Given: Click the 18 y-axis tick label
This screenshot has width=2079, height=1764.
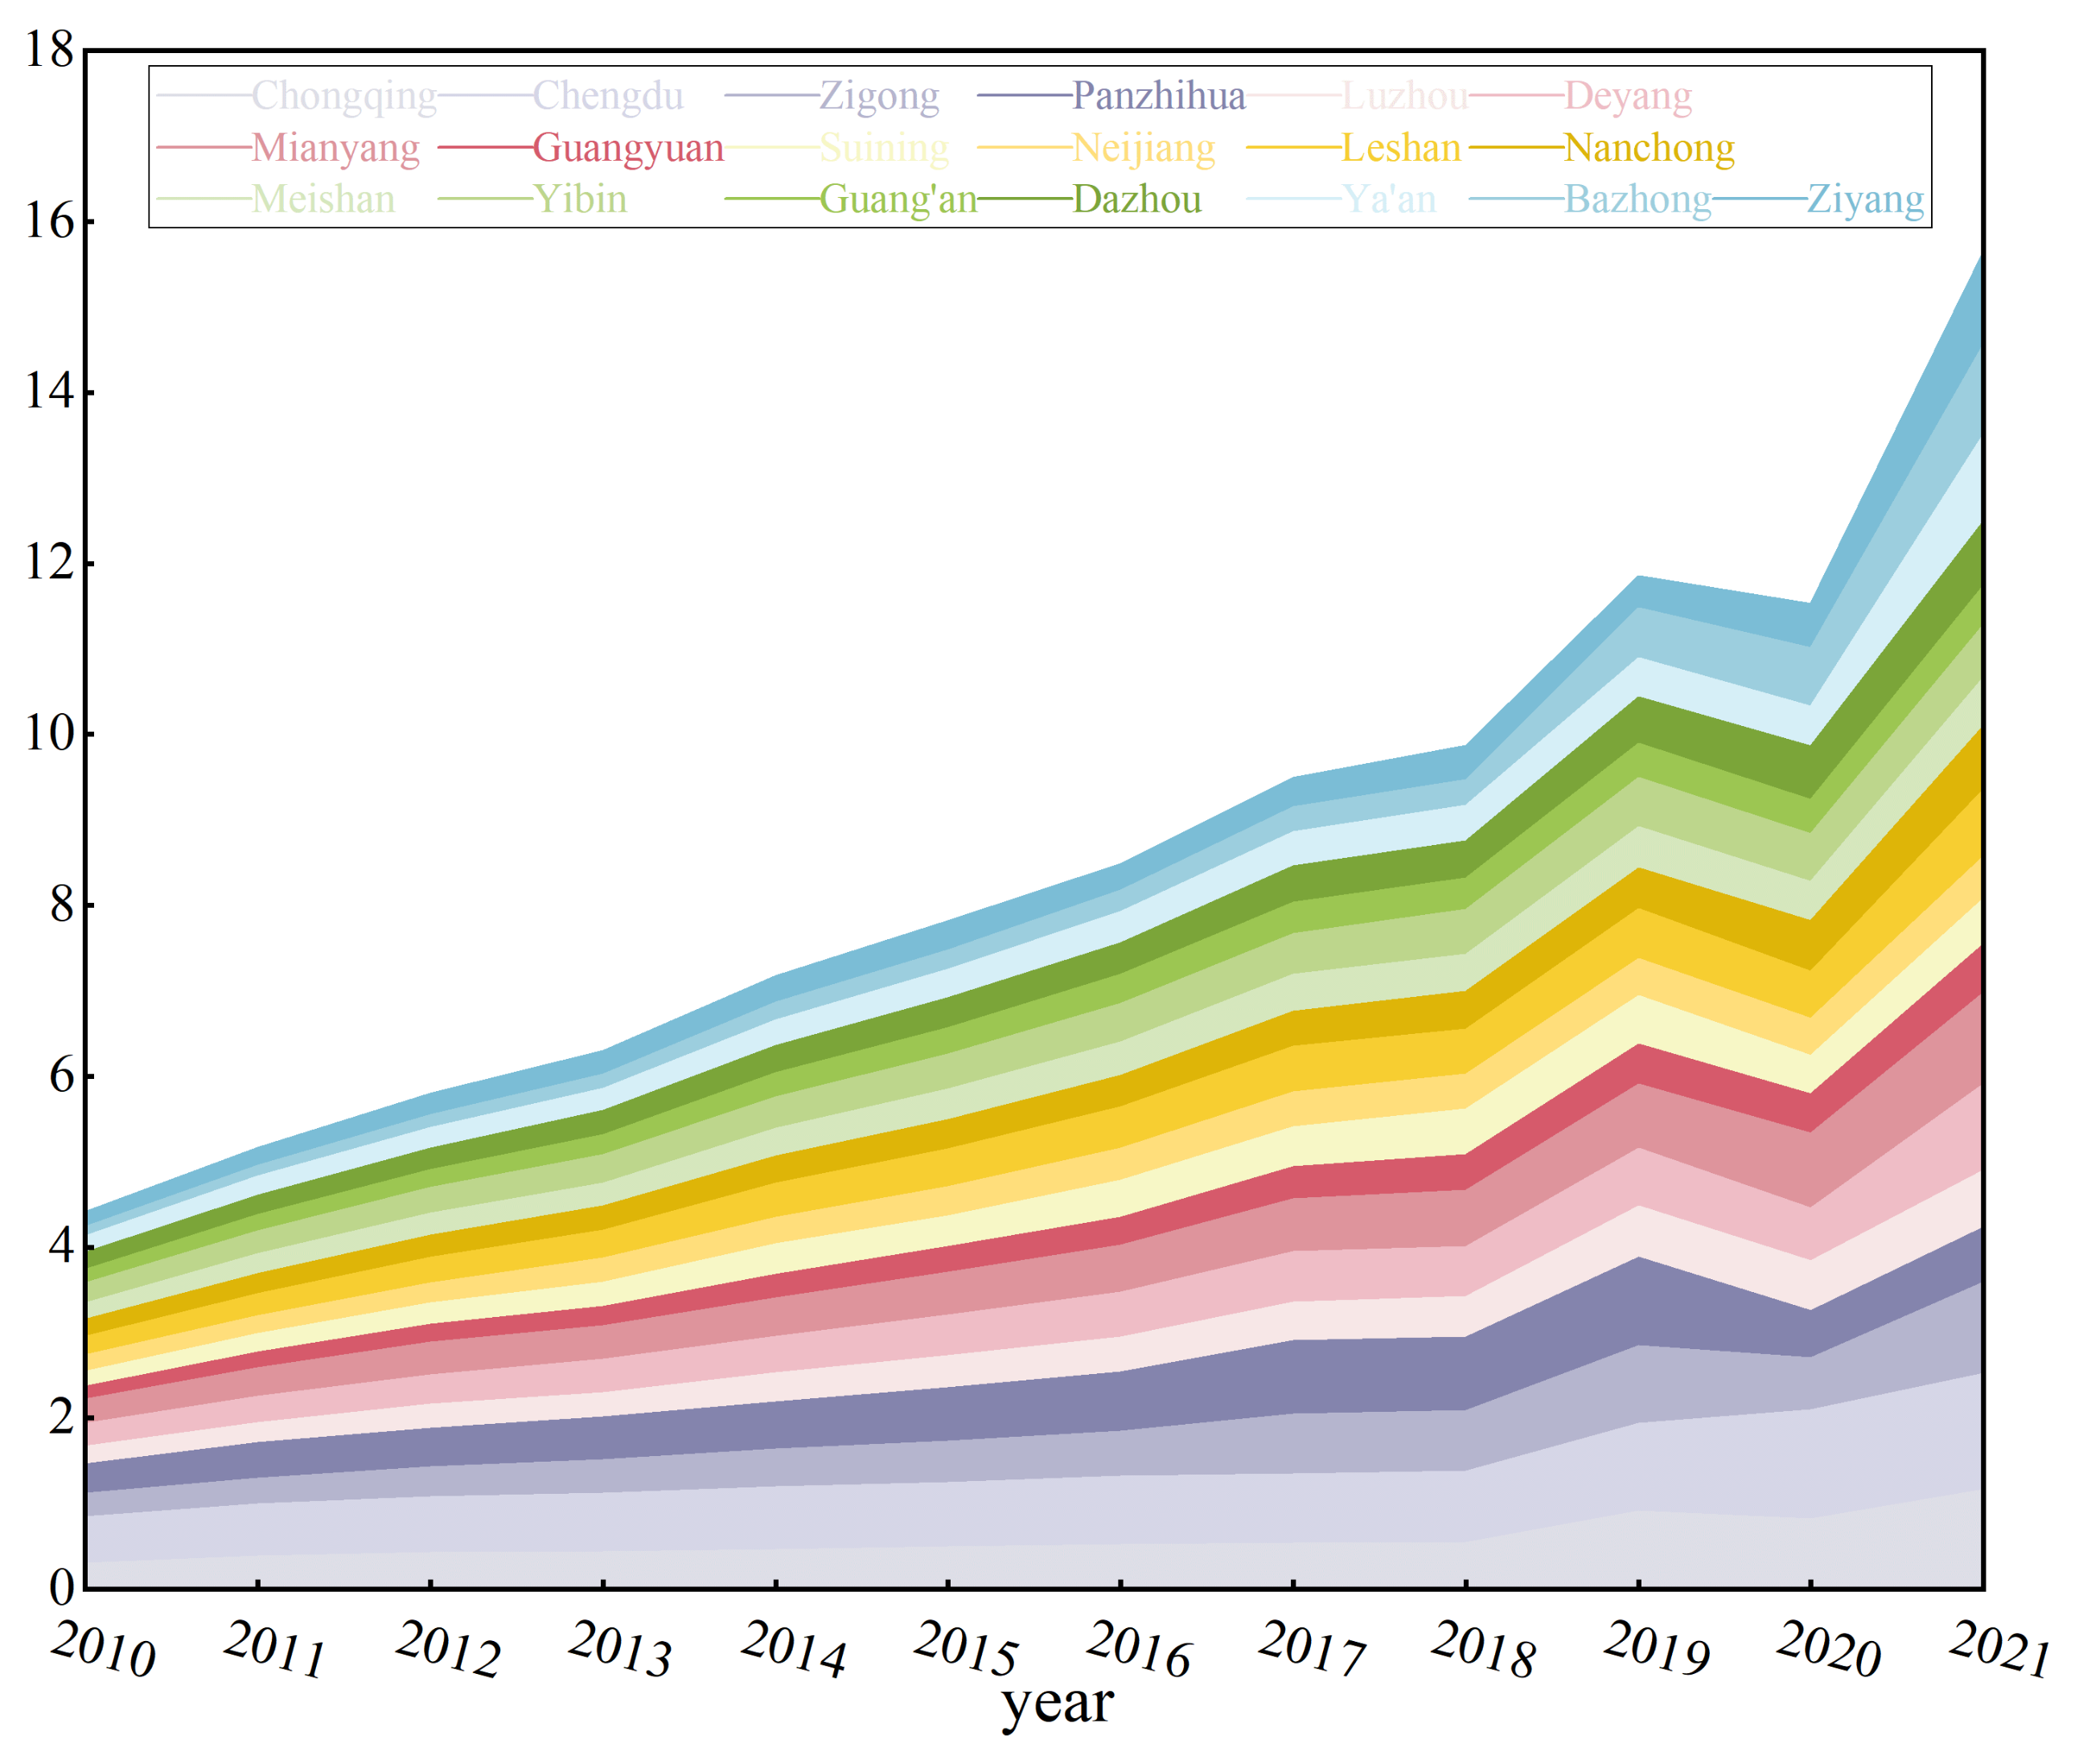Looking at the screenshot, I should [x=49, y=50].
